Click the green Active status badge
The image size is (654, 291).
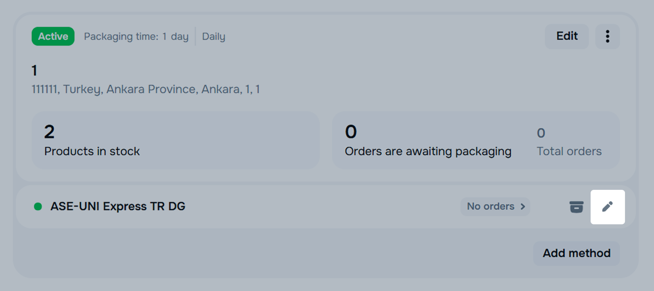[53, 36]
